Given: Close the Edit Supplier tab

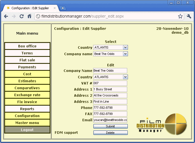Looking at the screenshot, I should tap(55, 8).
